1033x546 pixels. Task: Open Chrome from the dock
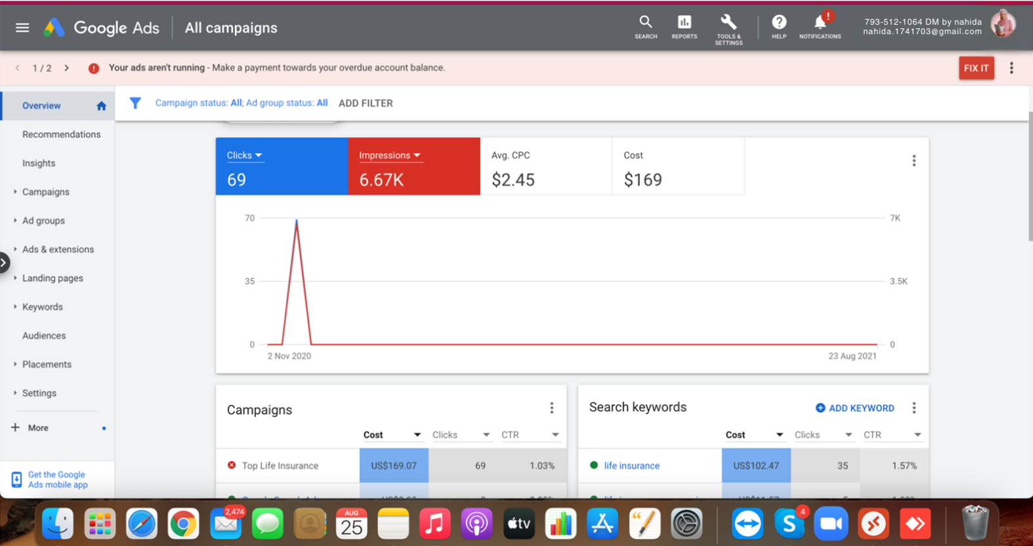(183, 524)
